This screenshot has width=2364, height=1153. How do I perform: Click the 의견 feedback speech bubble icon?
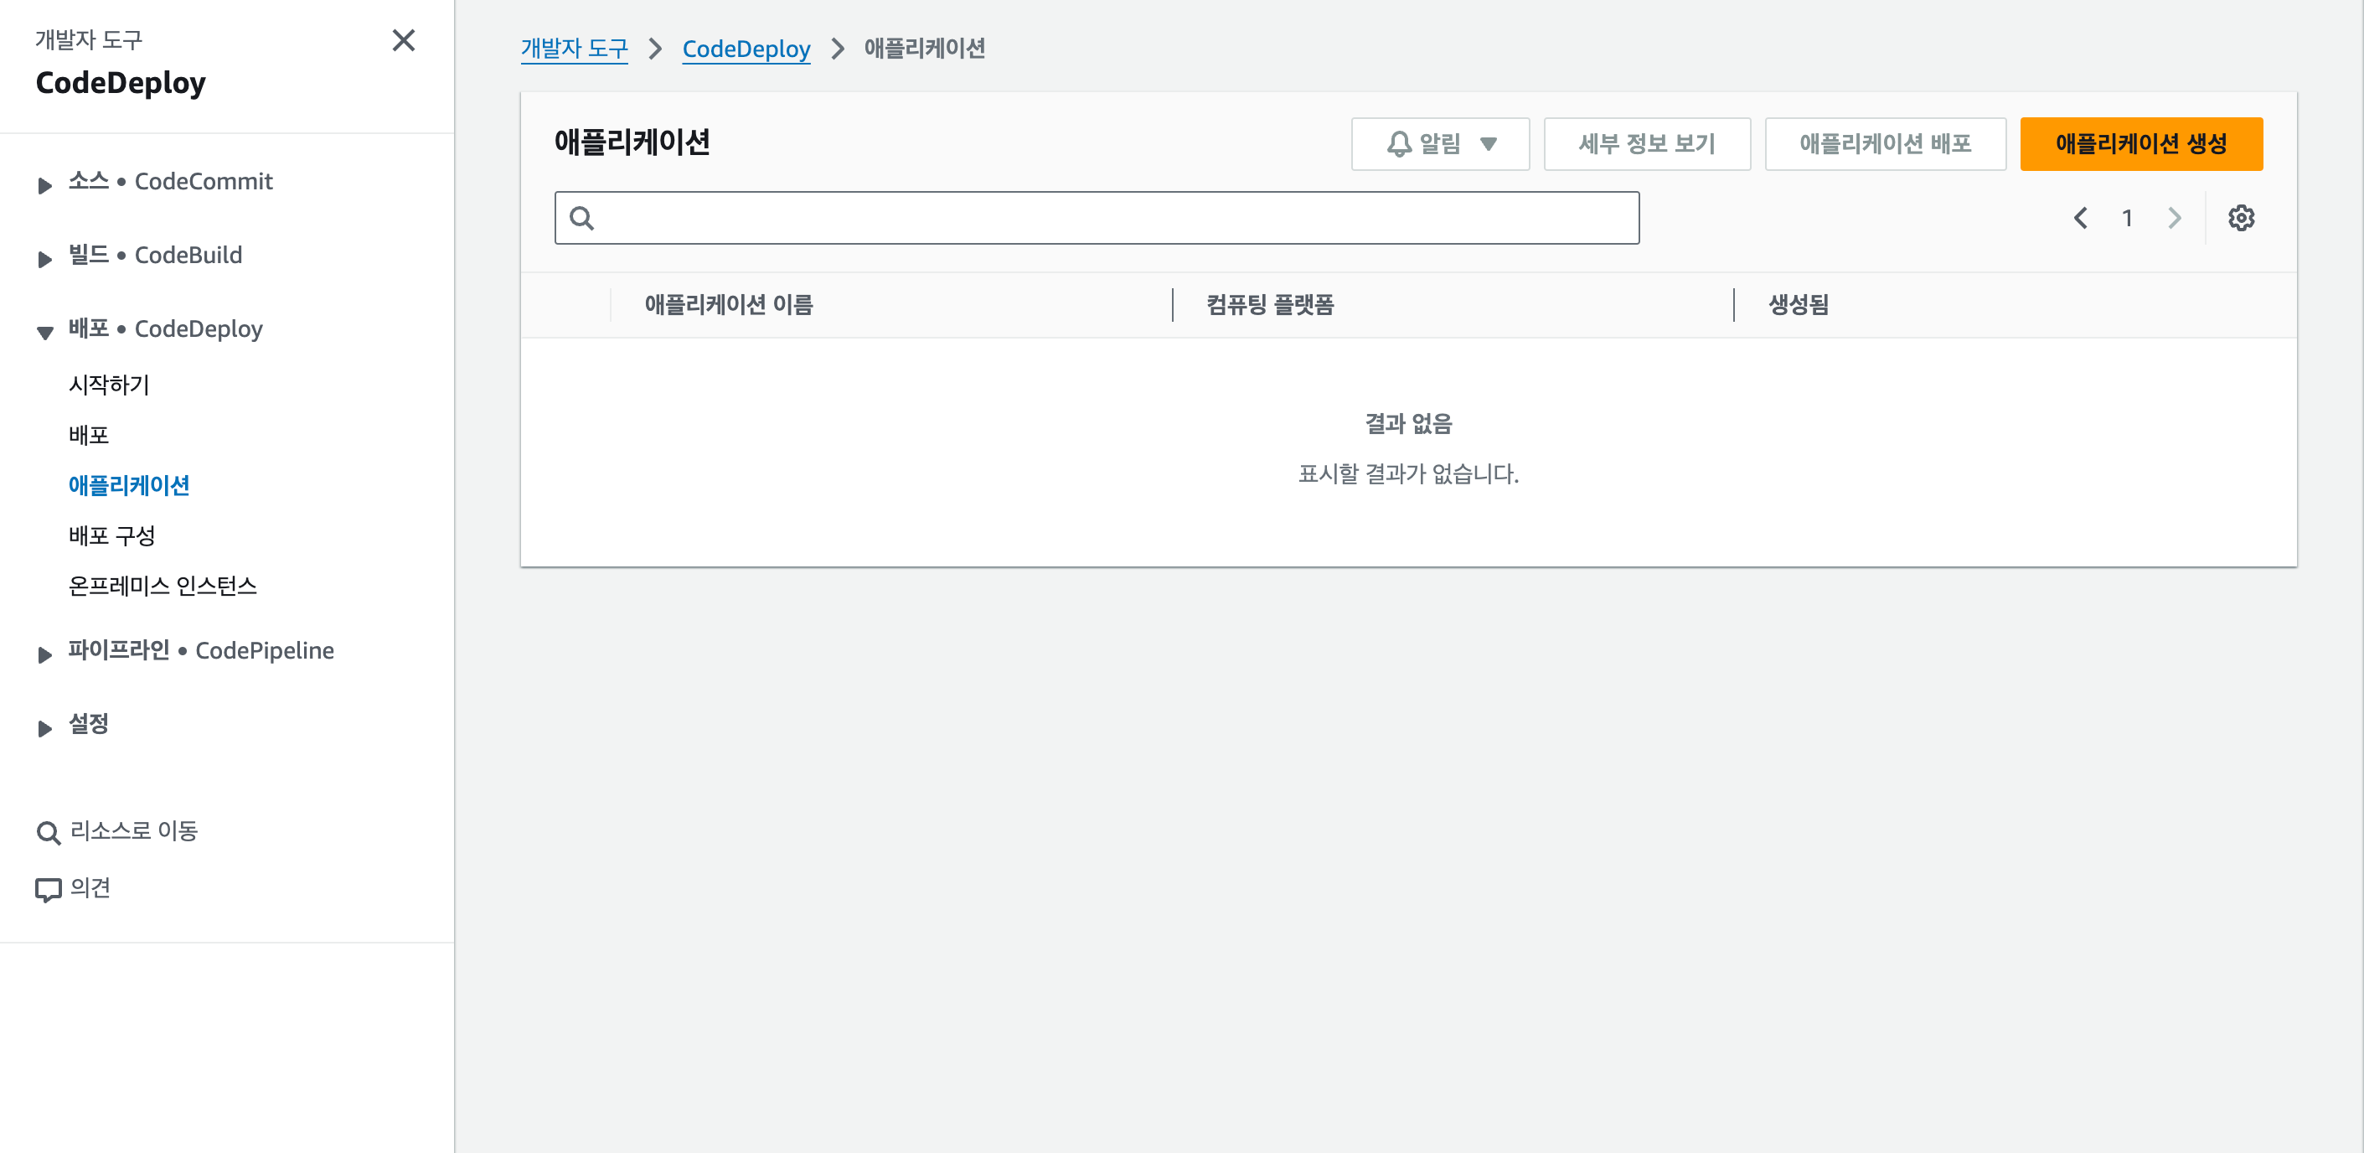click(48, 888)
